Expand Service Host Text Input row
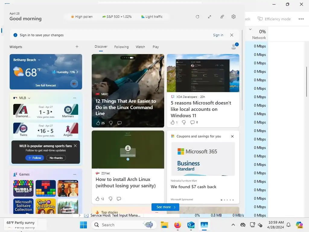The width and height of the screenshot is (309, 232). click(79, 215)
